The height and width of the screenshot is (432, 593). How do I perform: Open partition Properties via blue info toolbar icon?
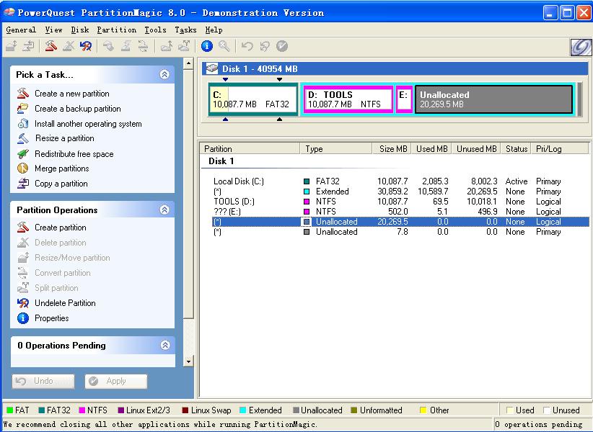coord(206,46)
